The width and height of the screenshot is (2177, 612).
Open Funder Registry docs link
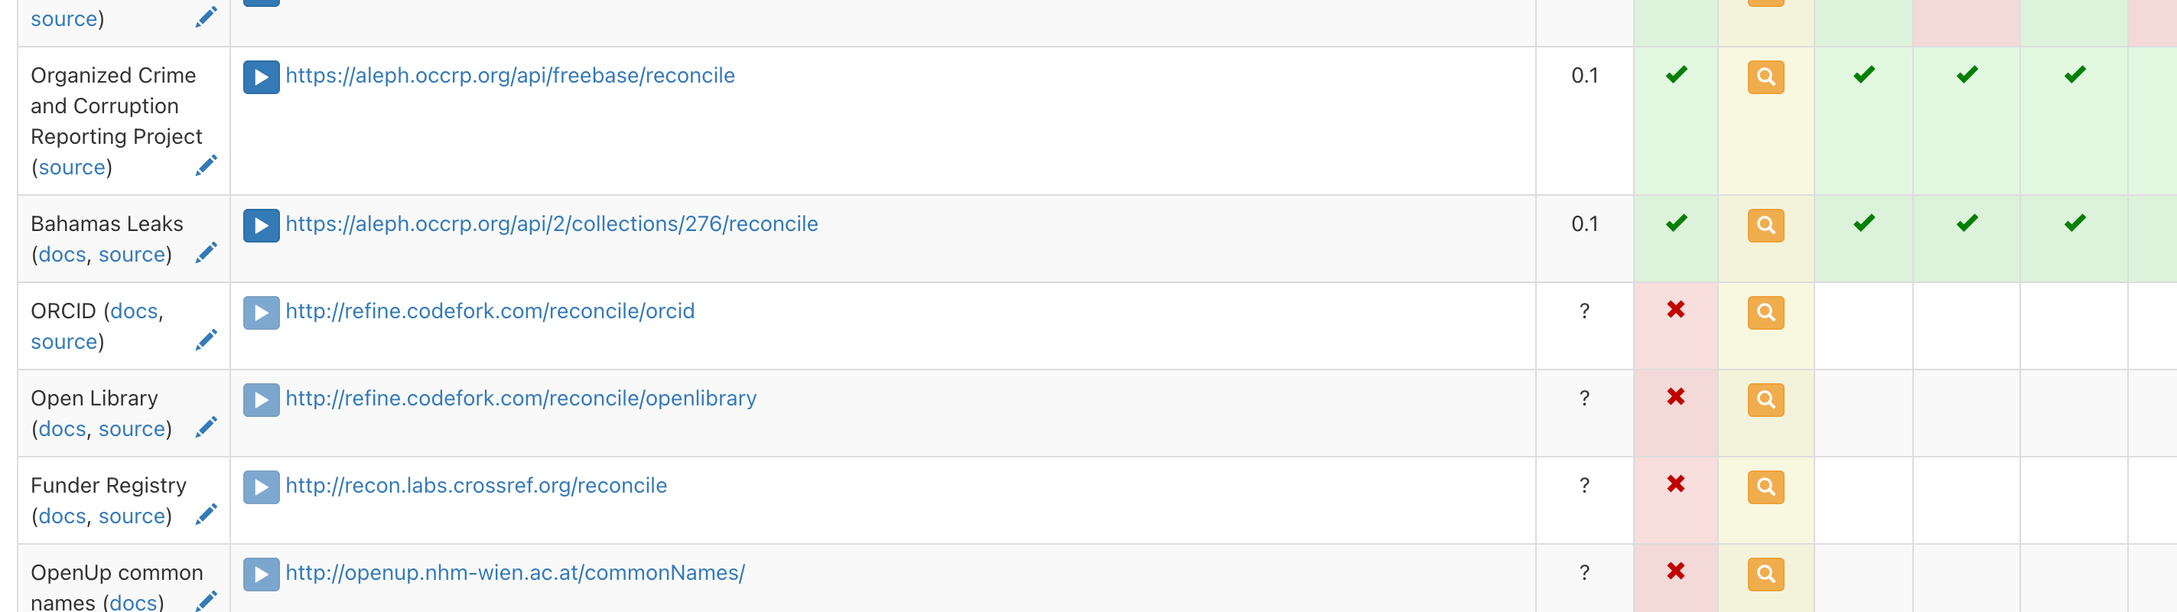pos(62,516)
